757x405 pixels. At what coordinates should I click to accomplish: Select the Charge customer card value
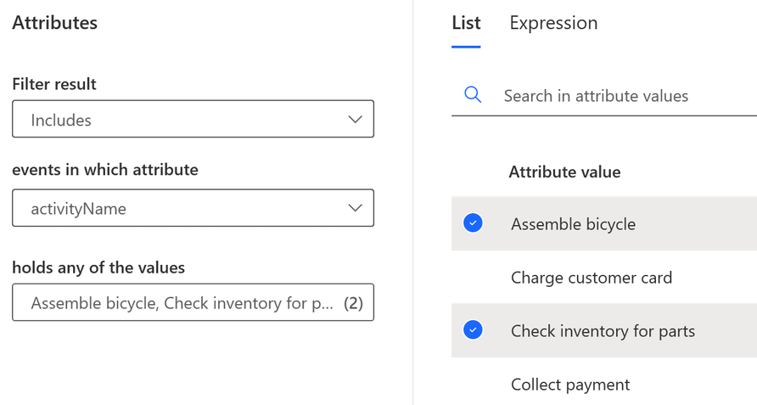(592, 278)
